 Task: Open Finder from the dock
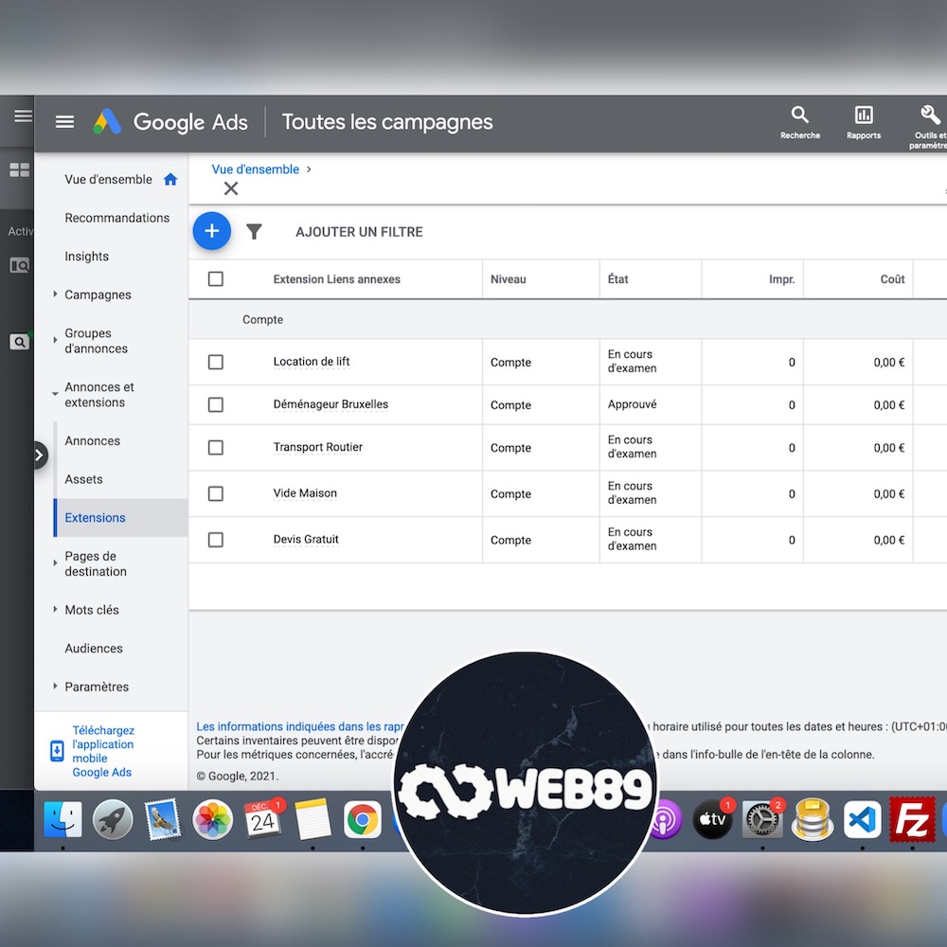tap(63, 819)
